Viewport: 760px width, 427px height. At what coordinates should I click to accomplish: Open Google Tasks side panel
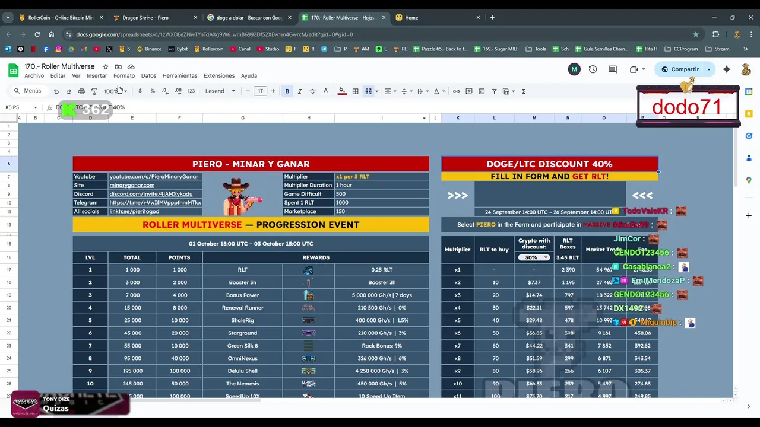pos(749,136)
